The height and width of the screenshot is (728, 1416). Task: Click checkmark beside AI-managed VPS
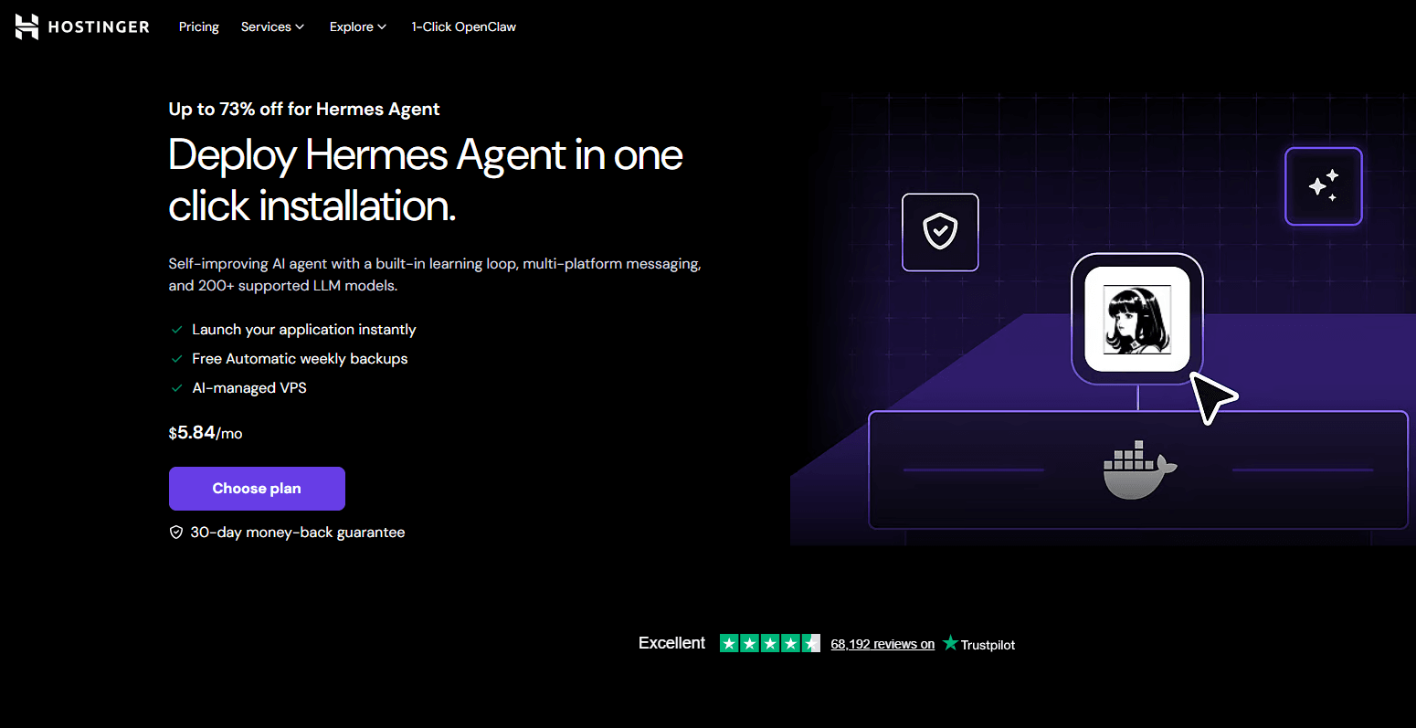coord(177,388)
